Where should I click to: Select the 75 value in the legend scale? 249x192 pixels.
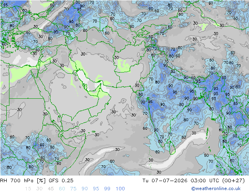click(73, 189)
